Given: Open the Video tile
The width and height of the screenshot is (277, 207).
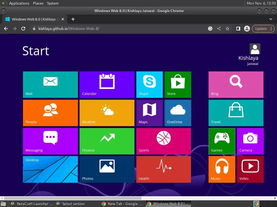Looking at the screenshot, I should point(250,169).
